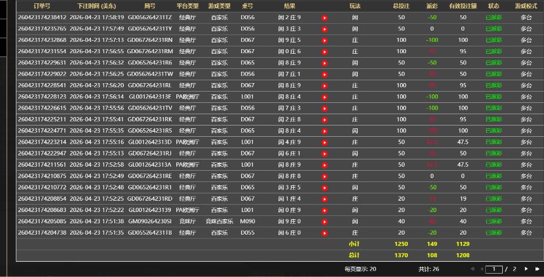Select round number GL0012642313E
544x277 pixels.
pos(150,97)
